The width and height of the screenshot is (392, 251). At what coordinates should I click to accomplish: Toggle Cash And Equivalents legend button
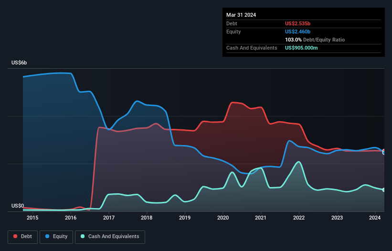pyautogui.click(x=110, y=237)
